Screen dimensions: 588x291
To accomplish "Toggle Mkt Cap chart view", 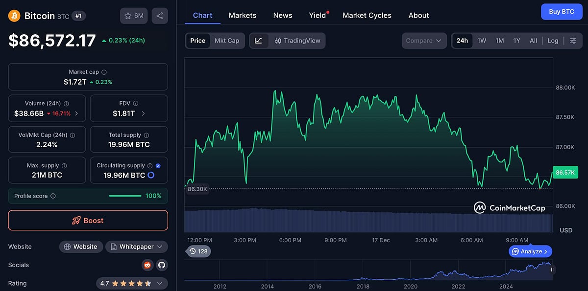I will tap(227, 41).
